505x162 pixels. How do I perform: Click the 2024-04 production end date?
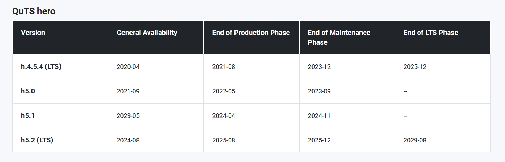pyautogui.click(x=223, y=116)
